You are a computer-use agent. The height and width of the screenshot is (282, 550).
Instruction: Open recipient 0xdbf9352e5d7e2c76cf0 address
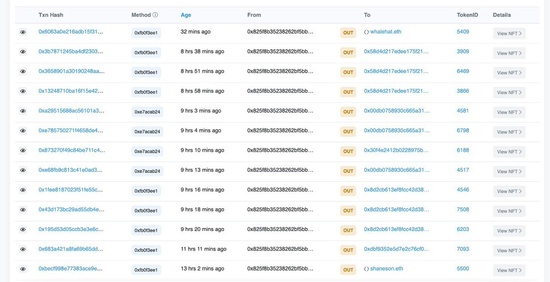(397, 249)
